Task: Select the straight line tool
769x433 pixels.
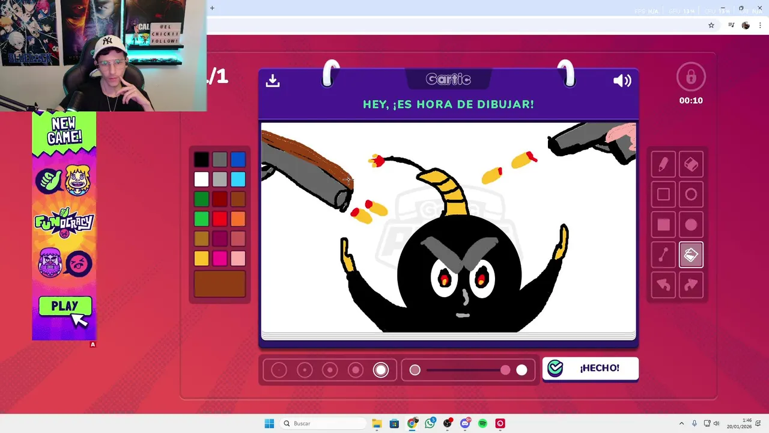Action: coord(663,255)
